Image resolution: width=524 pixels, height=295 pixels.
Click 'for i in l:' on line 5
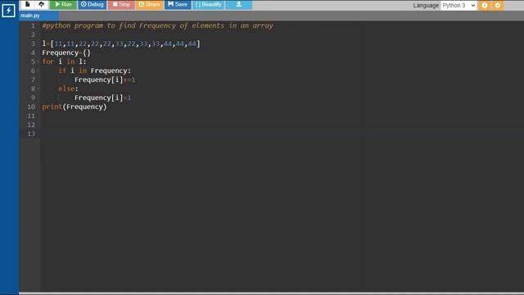coord(64,61)
